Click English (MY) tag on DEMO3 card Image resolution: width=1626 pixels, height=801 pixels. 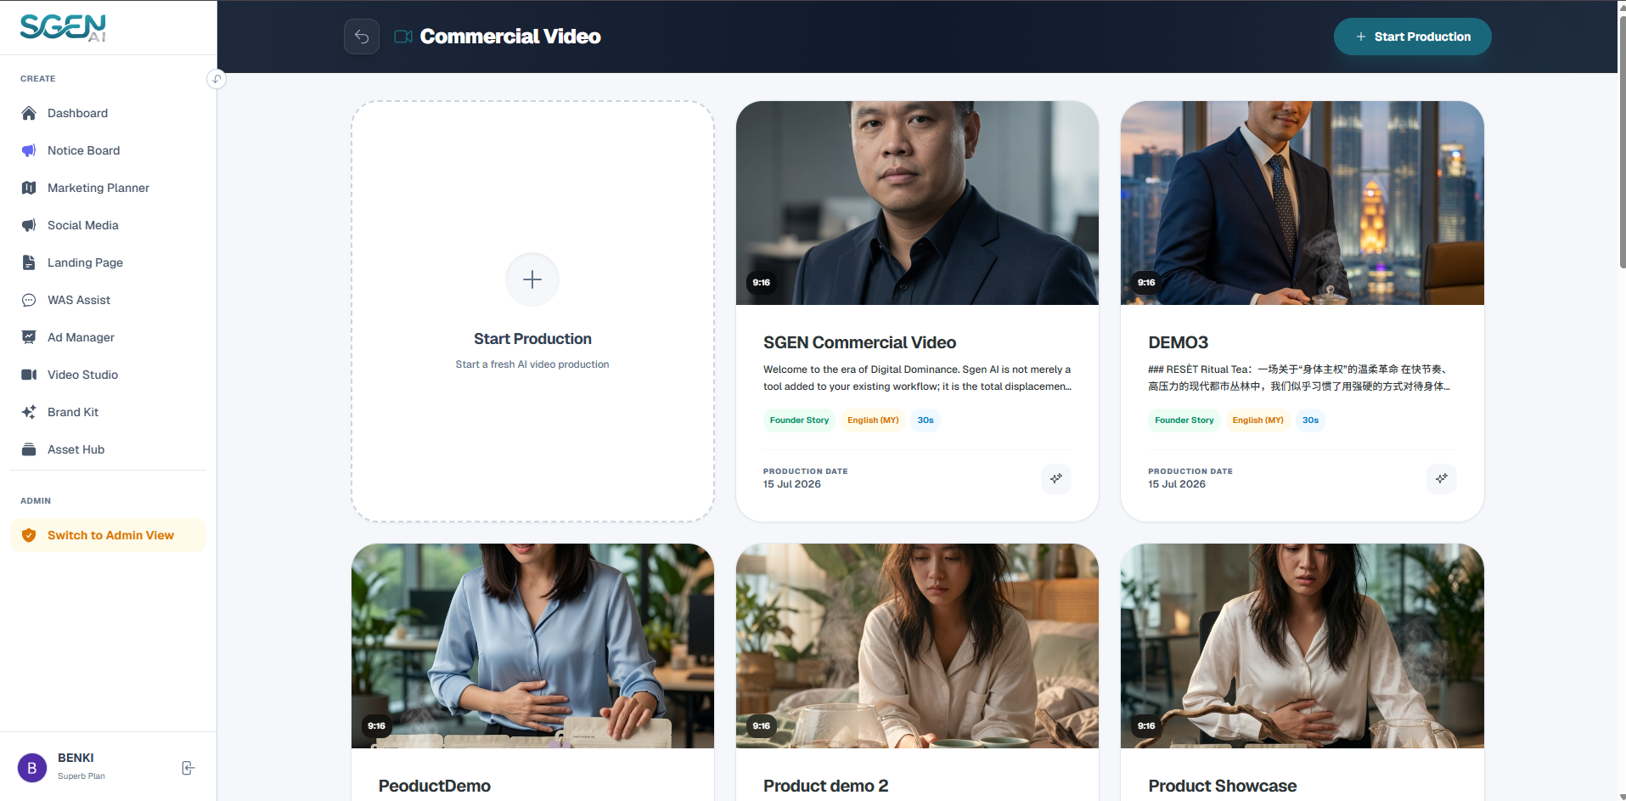click(1257, 420)
